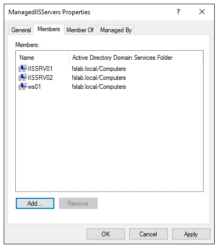Select the ws01 member name
This screenshot has width=220, height=248.
click(x=34, y=87)
